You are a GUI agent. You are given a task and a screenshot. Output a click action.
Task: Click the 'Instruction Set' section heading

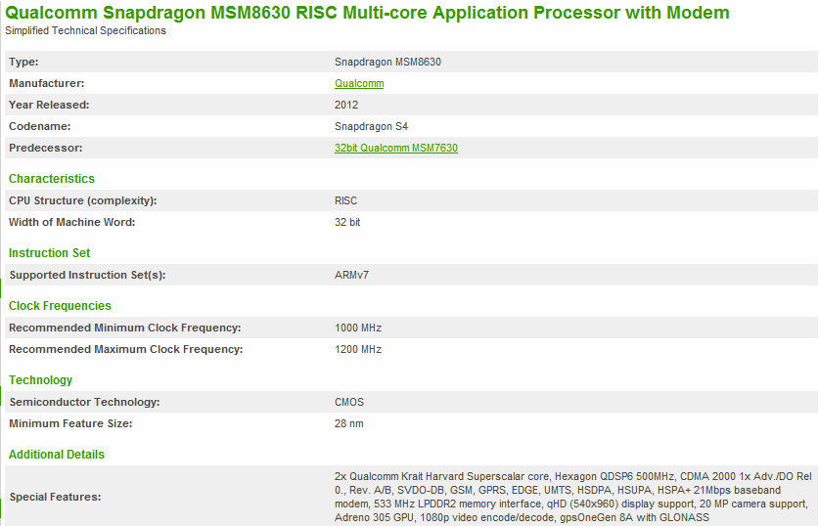[x=49, y=253]
